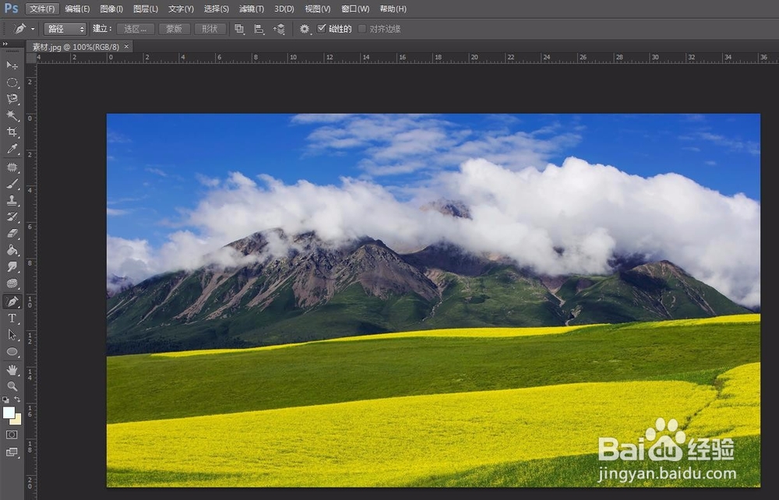Open the 滤镜(T) menu
This screenshot has width=779, height=500.
(252, 9)
